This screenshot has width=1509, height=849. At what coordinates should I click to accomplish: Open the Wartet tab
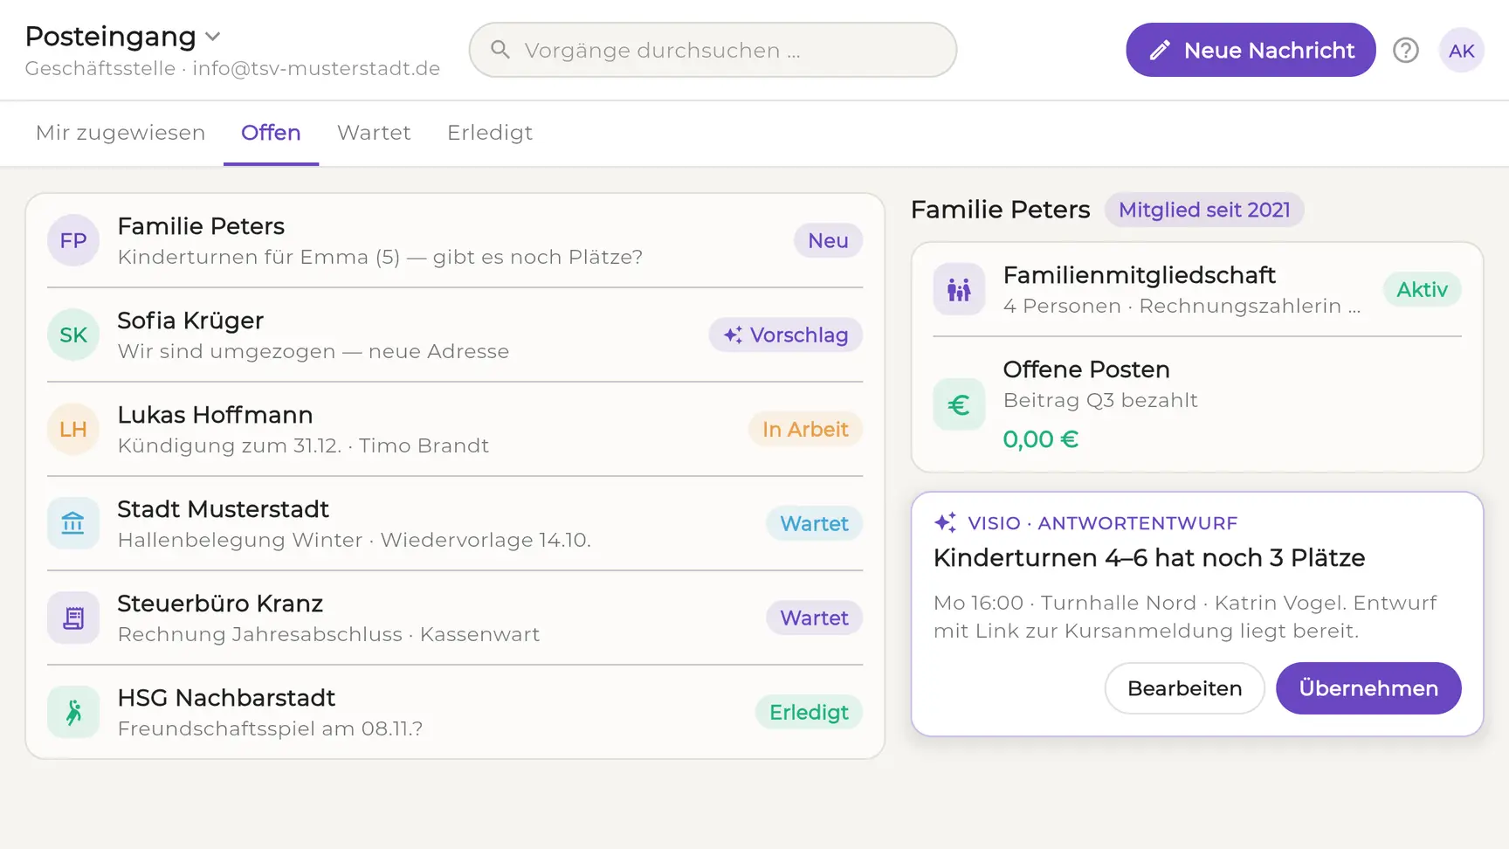pyautogui.click(x=374, y=133)
